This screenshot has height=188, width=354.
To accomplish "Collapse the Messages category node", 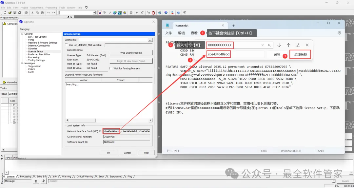I will pyautogui.click(x=22, y=64).
